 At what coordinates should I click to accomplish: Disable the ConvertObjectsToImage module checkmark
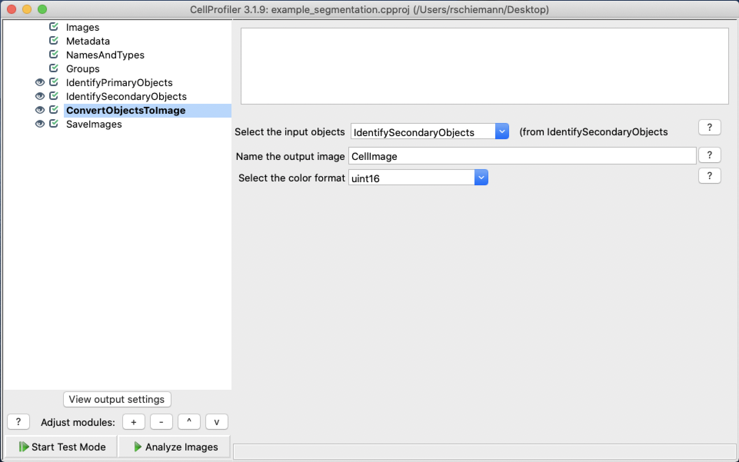(54, 110)
